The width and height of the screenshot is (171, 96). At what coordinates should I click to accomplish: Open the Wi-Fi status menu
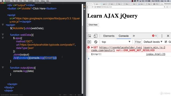(x=138, y=1)
